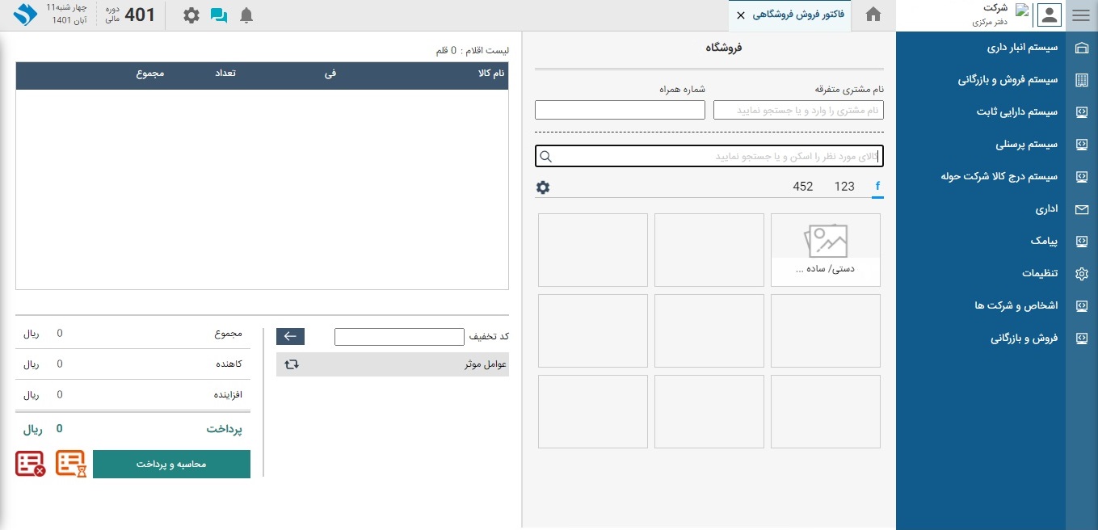Open the notifications bell
The width and height of the screenshot is (1098, 530).
(246, 15)
